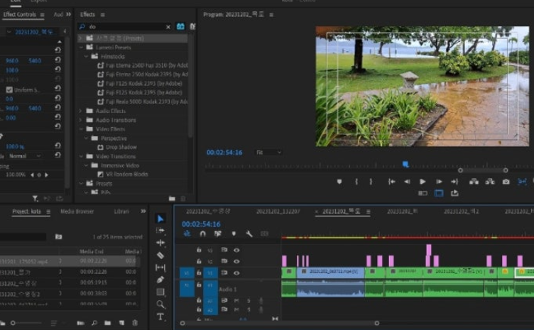Select the Type tool
The height and width of the screenshot is (330, 534).
[x=160, y=317]
